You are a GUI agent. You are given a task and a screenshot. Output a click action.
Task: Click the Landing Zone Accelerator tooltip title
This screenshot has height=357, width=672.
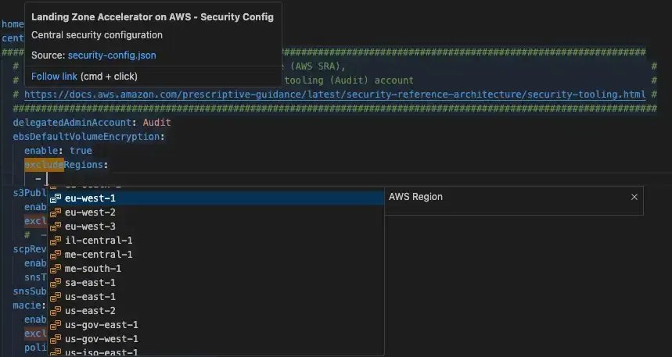(153, 17)
